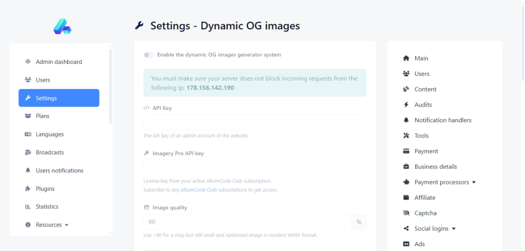Click the Broadcasts icon in left sidebar
Image resolution: width=525 pixels, height=251 pixels.
pos(28,153)
